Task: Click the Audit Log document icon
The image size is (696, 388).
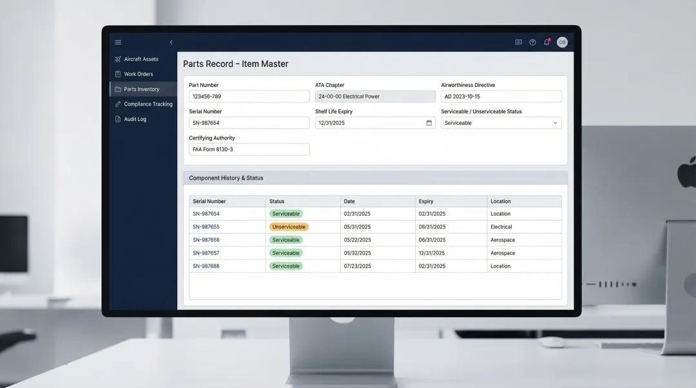Action: coord(118,119)
